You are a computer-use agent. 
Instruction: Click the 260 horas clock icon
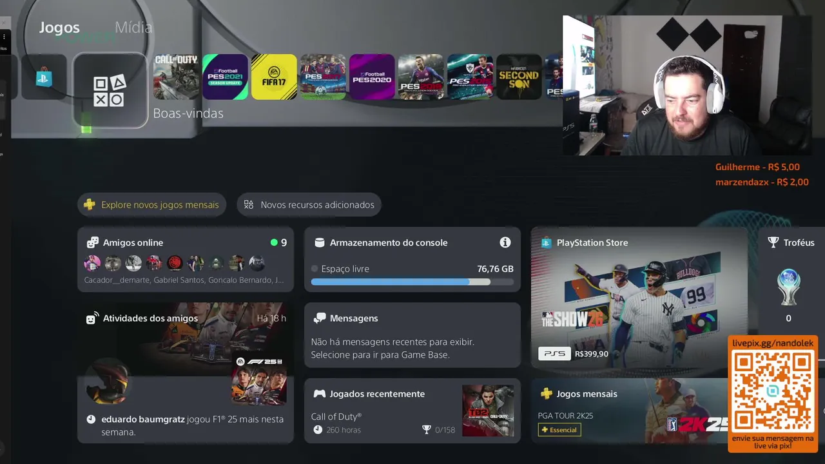click(317, 430)
